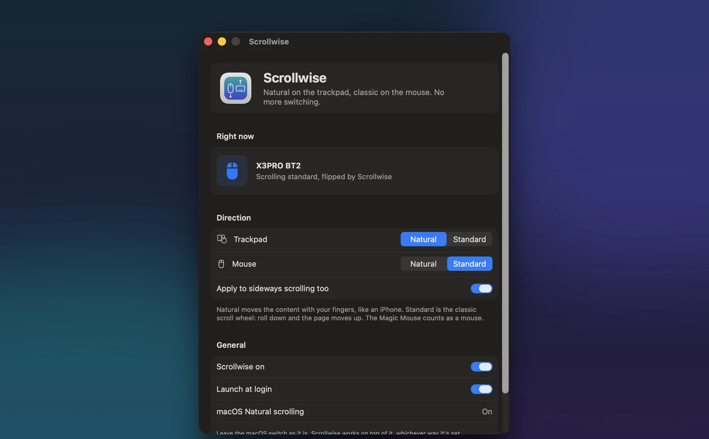Image resolution: width=709 pixels, height=439 pixels.
Task: Turn off the Scrollwise on switch
Action: click(x=481, y=367)
